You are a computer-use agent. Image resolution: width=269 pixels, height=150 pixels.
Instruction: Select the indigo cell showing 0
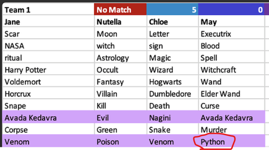click(232, 9)
